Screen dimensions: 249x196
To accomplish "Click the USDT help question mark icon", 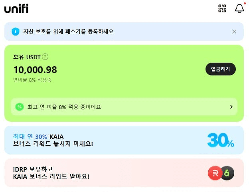I will pyautogui.click(x=45, y=57).
